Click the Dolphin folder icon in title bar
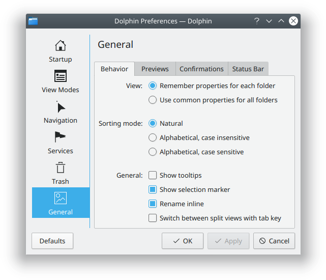 click(x=34, y=21)
